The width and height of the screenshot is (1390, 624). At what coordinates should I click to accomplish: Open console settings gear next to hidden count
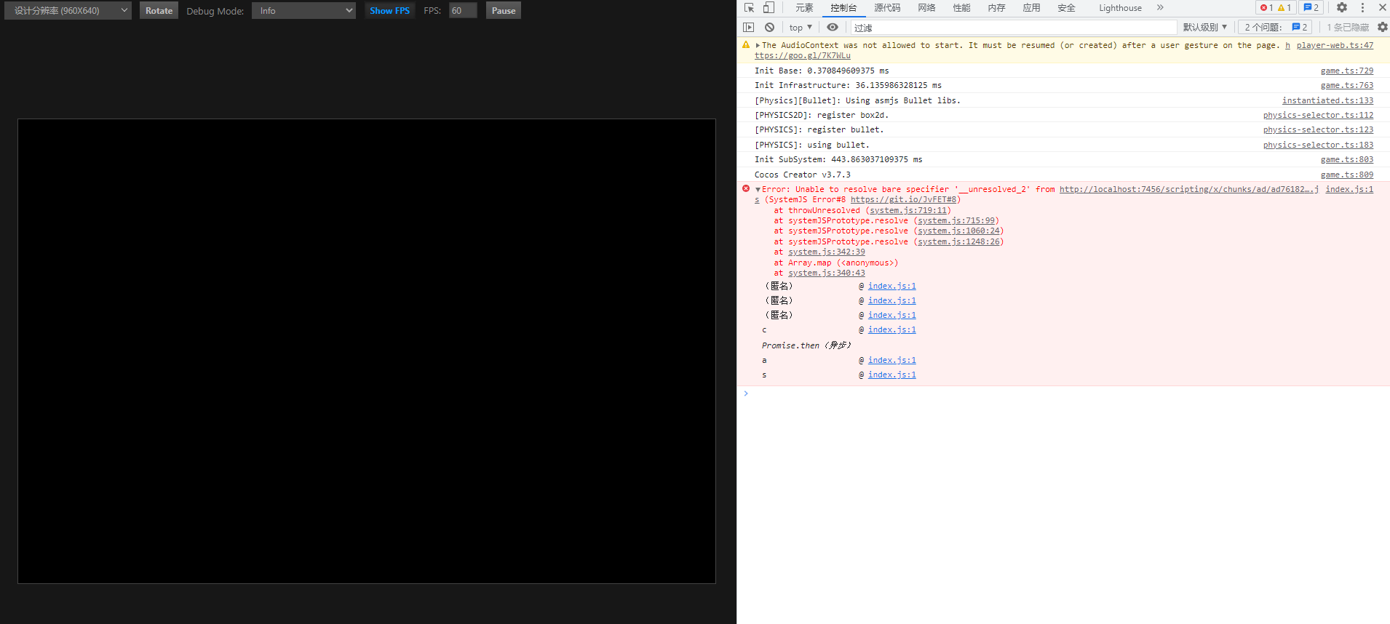tap(1382, 28)
